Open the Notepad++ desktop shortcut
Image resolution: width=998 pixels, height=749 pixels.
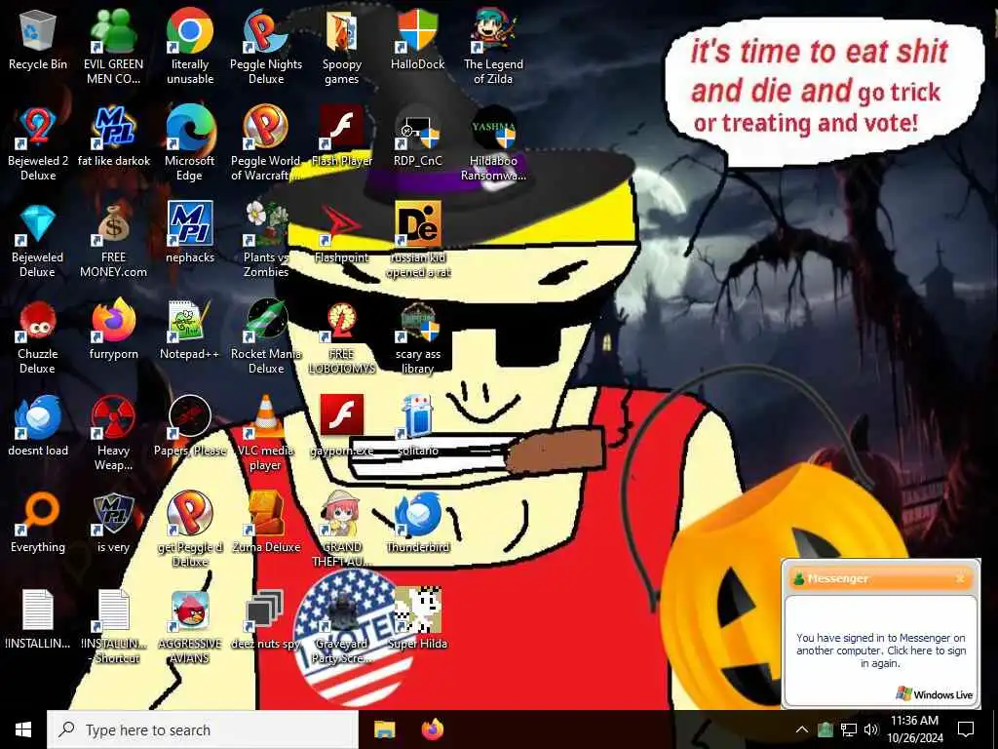tap(190, 321)
